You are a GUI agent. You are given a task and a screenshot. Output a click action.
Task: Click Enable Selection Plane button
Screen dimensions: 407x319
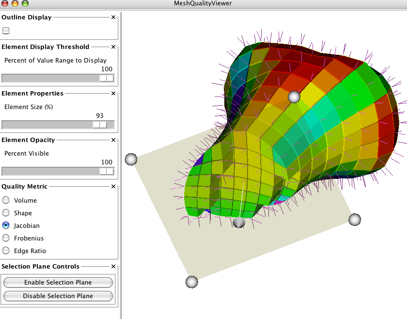(58, 282)
